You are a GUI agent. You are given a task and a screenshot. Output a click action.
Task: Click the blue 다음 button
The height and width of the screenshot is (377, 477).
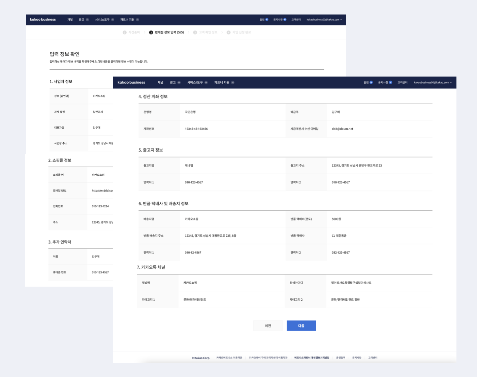301,326
